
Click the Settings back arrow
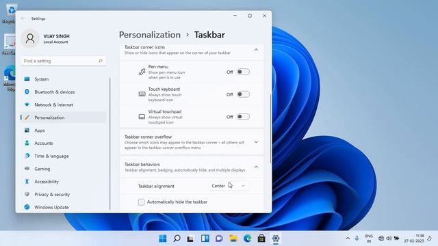click(x=23, y=18)
